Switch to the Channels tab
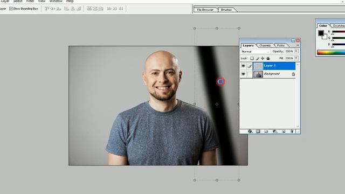 [265, 45]
